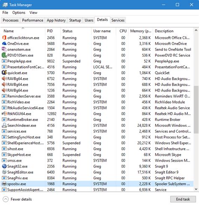Switch to the Services tab
The width and height of the screenshot is (199, 207).
pos(118,20)
